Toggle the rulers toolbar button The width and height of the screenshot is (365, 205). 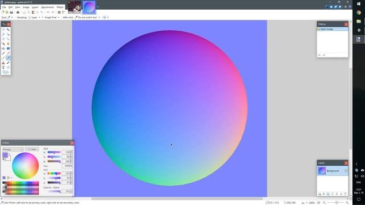63,12
